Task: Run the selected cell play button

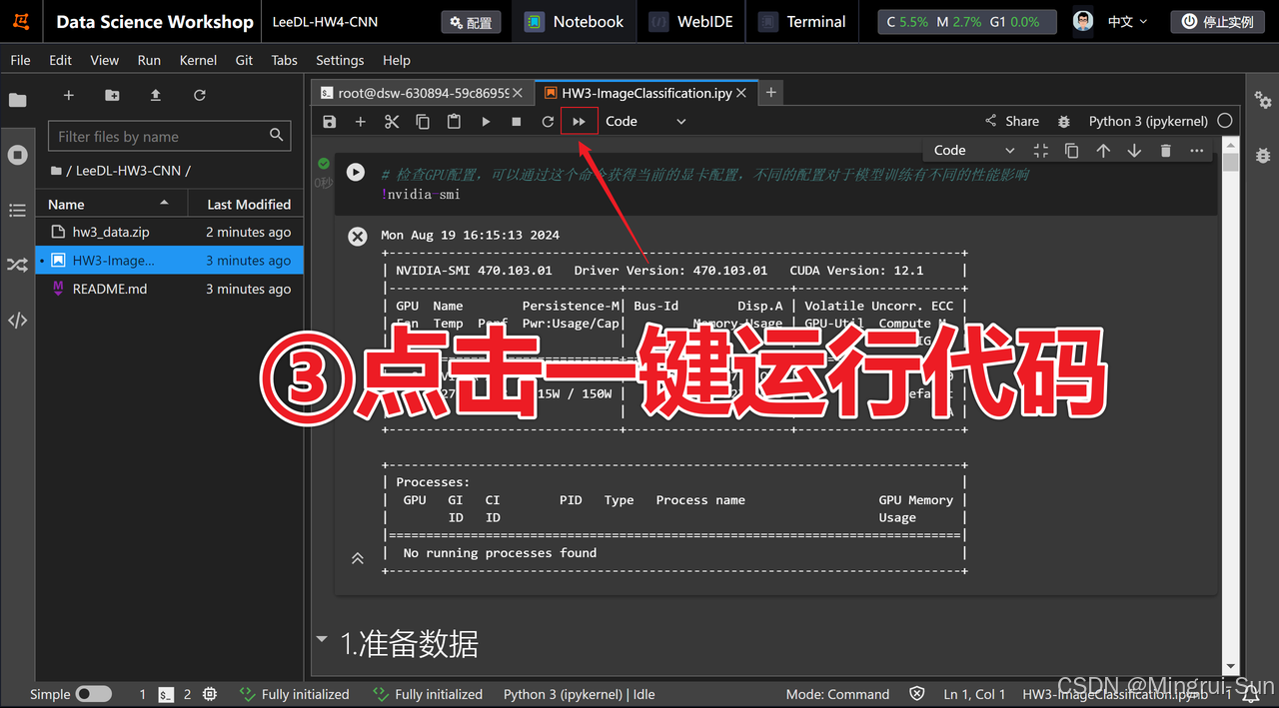Action: 486,122
